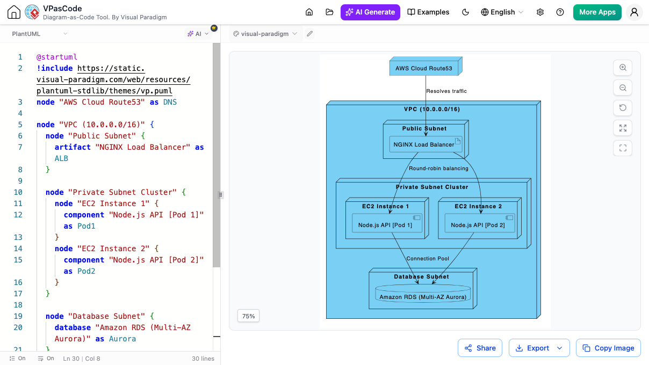Click the "Database Subnet" code string
This screenshot has width=649, height=365.
106,316
